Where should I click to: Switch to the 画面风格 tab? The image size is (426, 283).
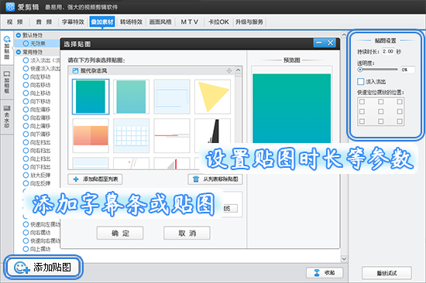tap(160, 22)
